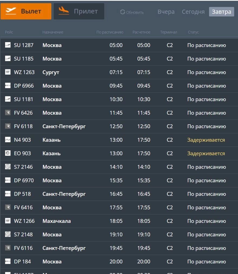
Task: Show flights for Вчера
Action: click(166, 12)
